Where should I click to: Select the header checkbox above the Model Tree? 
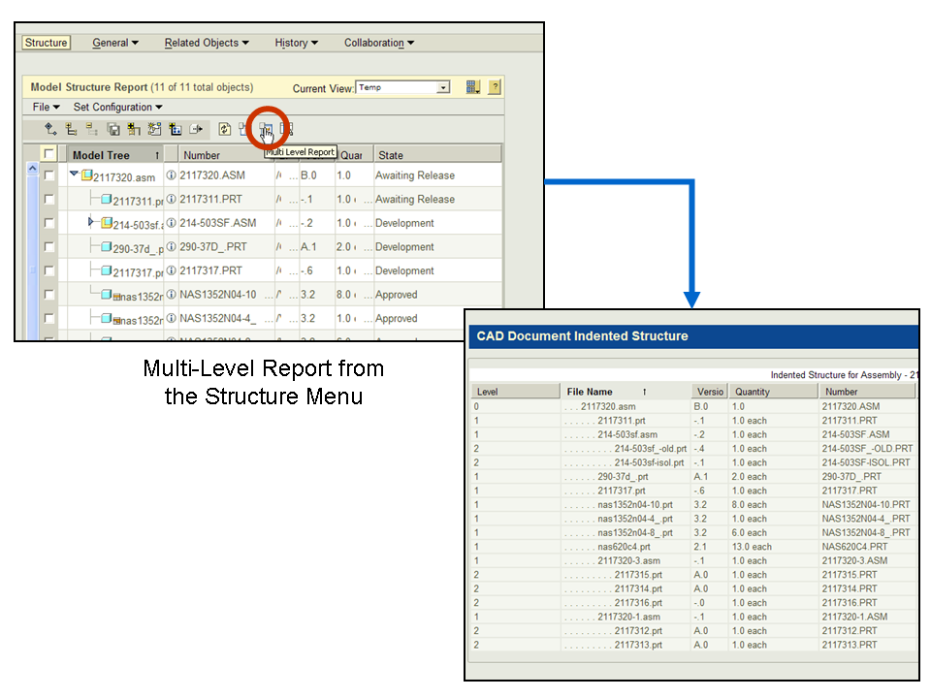[48, 152]
